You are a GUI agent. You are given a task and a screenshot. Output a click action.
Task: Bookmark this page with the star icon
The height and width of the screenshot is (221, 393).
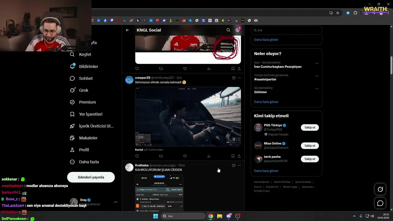(x=338, y=13)
